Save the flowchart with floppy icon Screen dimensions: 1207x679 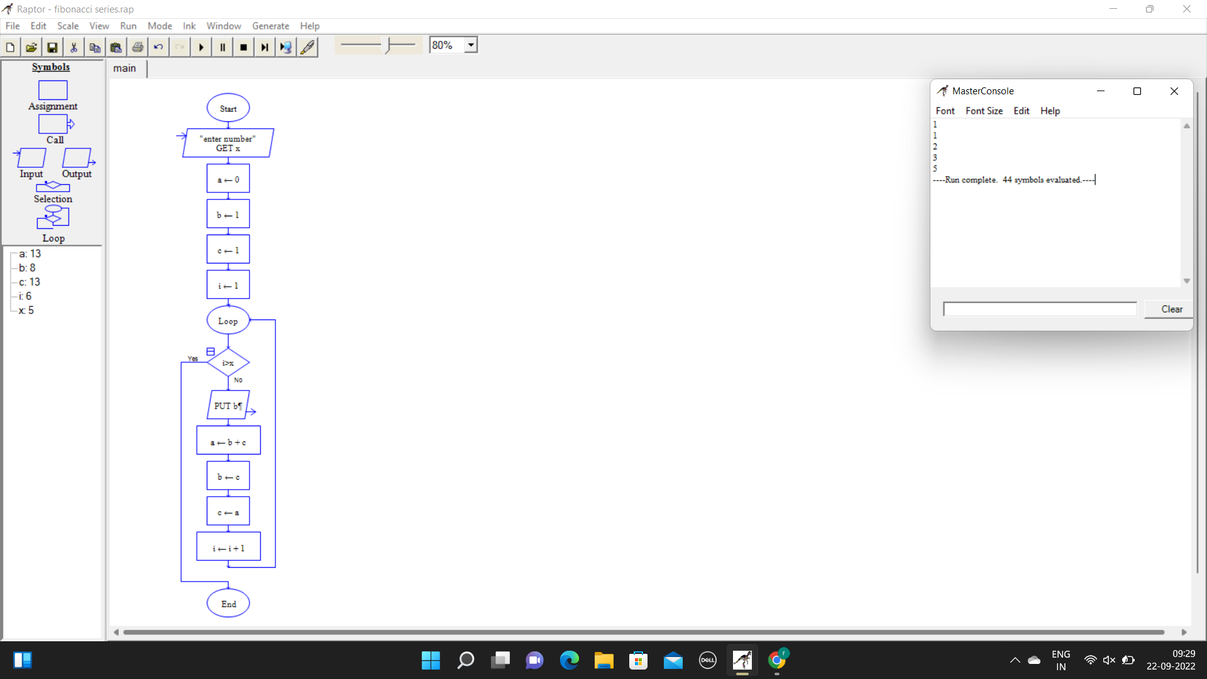click(53, 47)
